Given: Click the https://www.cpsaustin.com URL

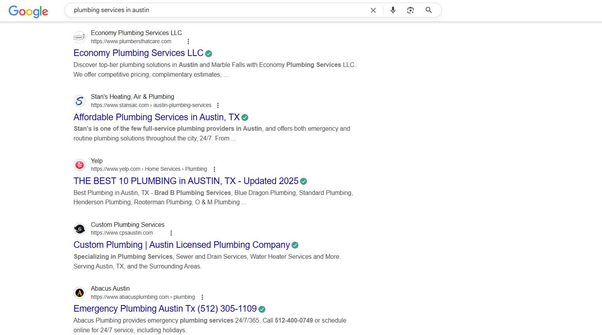Looking at the screenshot, I should 122,233.
